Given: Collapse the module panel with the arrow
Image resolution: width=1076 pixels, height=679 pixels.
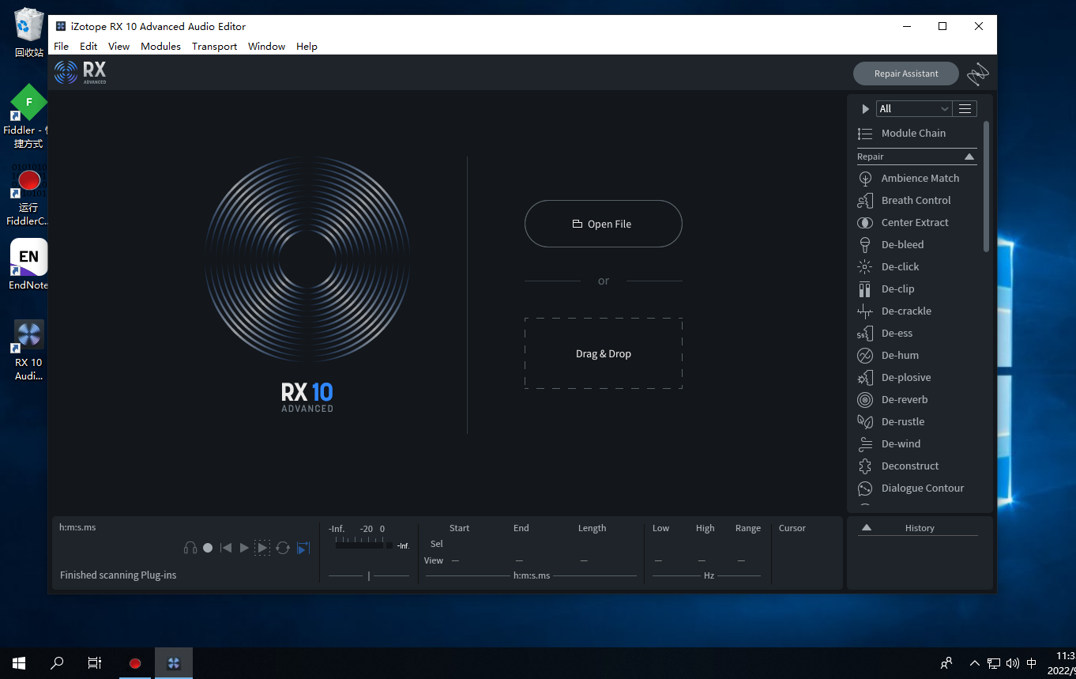Looking at the screenshot, I should tap(865, 109).
